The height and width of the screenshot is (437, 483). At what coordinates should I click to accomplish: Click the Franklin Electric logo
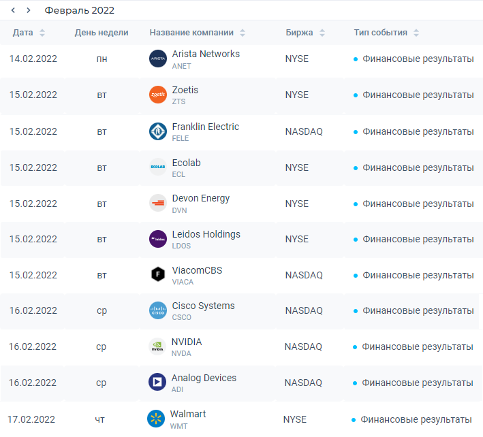click(158, 131)
